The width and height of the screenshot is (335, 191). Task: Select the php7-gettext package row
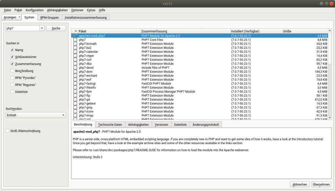coord(200,104)
